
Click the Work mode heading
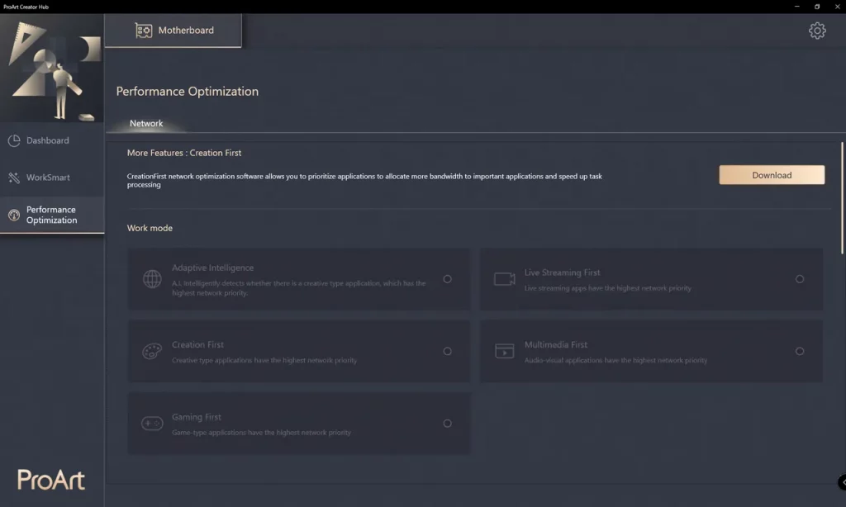tap(150, 228)
